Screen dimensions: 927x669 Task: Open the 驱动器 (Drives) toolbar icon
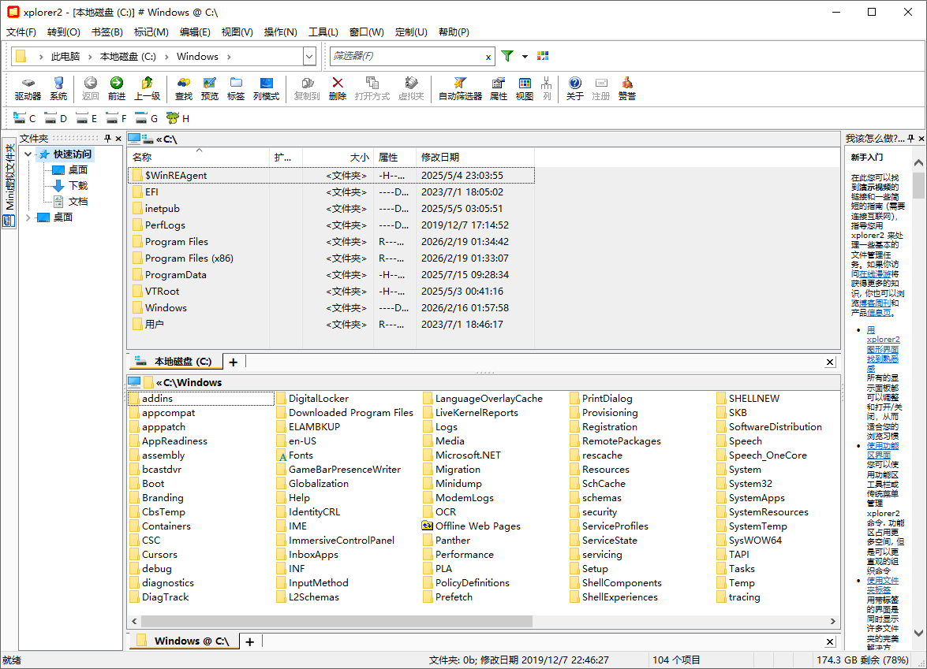[x=28, y=88]
